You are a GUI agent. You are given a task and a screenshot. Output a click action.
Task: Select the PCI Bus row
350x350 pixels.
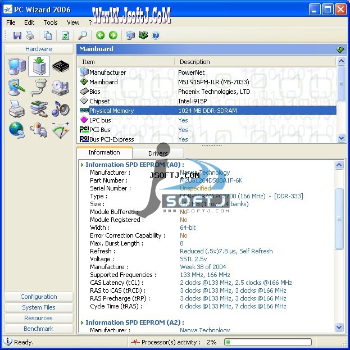tap(208, 130)
